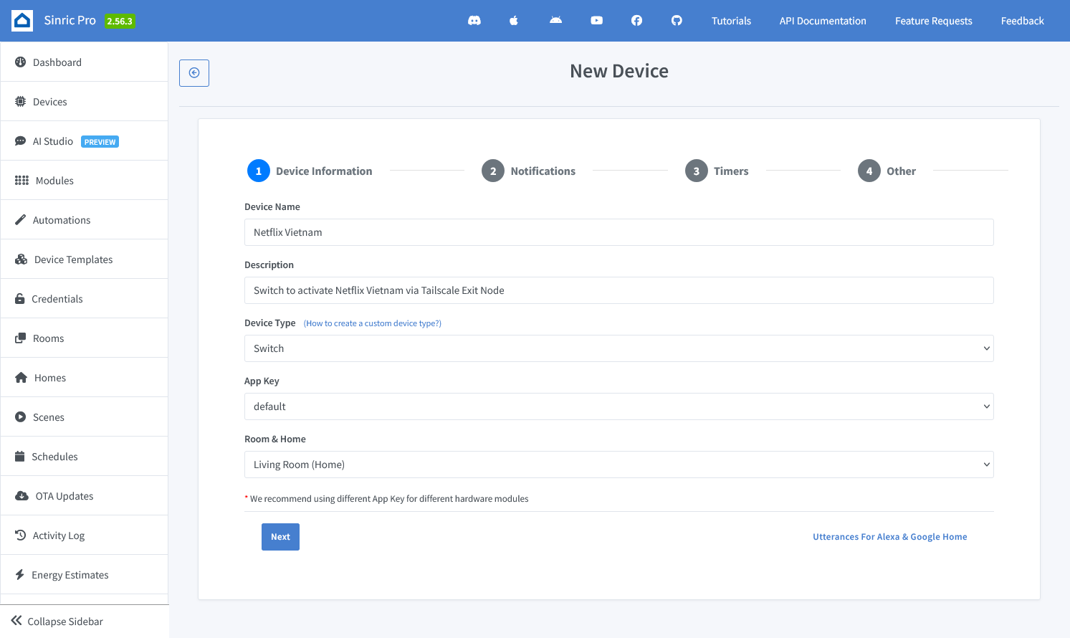
Task: Click the Device Name input field
Action: pos(618,232)
